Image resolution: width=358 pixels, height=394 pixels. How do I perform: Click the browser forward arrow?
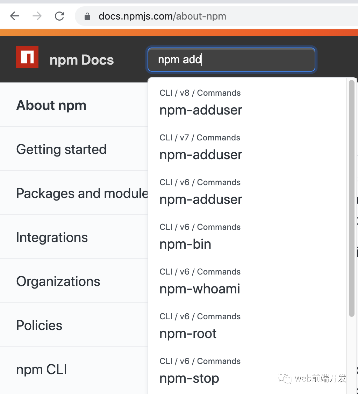(37, 16)
